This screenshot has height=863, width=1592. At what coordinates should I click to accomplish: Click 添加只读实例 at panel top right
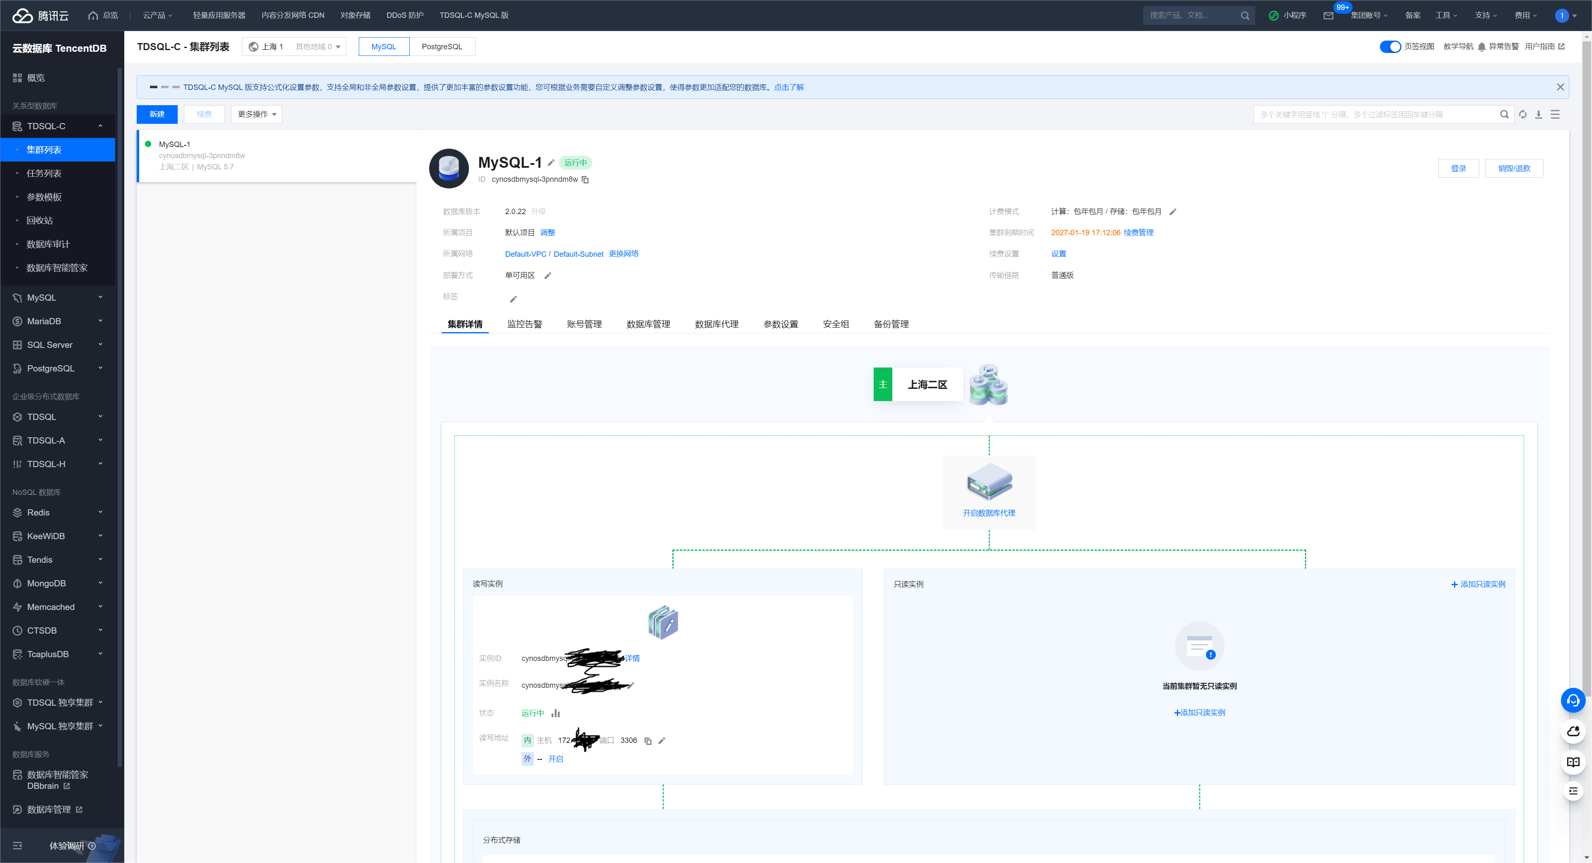click(x=1478, y=584)
